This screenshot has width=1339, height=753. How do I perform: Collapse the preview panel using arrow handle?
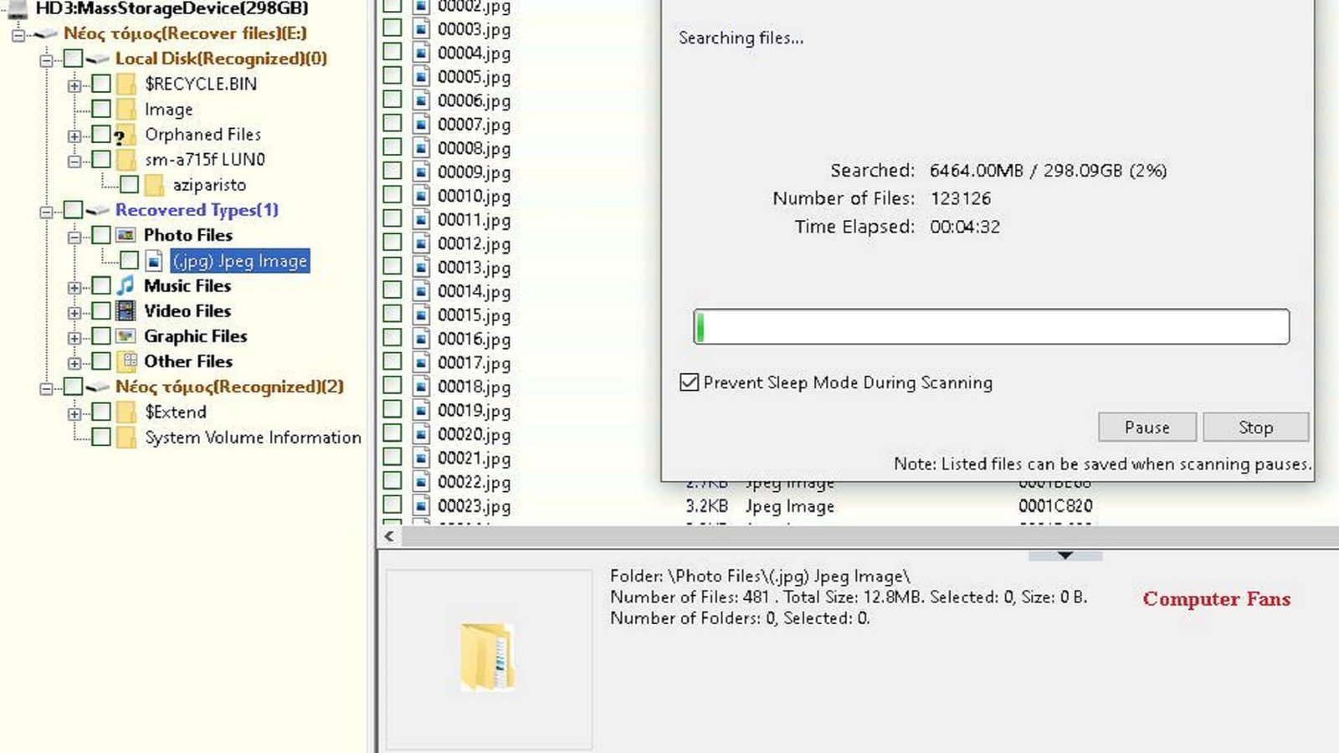[1065, 556]
